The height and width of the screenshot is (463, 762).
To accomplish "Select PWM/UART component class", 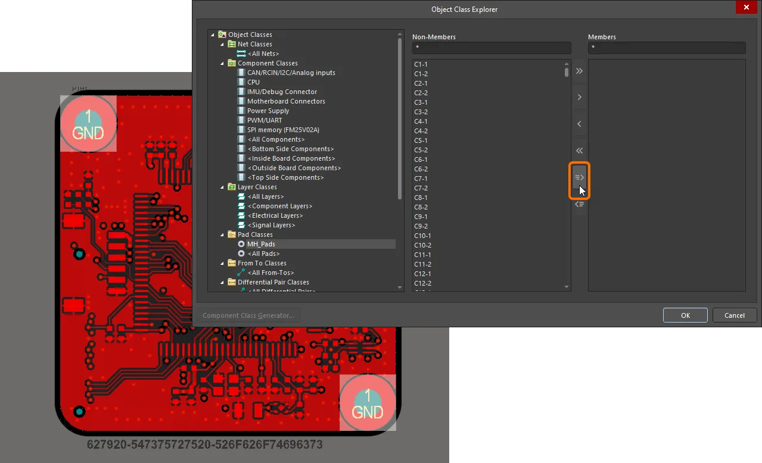I will point(265,120).
